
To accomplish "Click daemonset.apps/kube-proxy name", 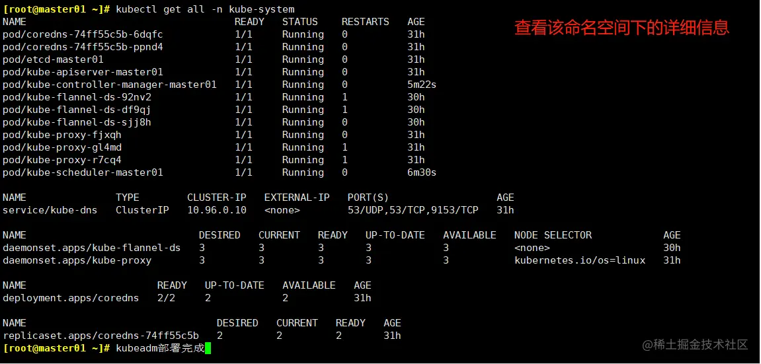I will (x=77, y=261).
